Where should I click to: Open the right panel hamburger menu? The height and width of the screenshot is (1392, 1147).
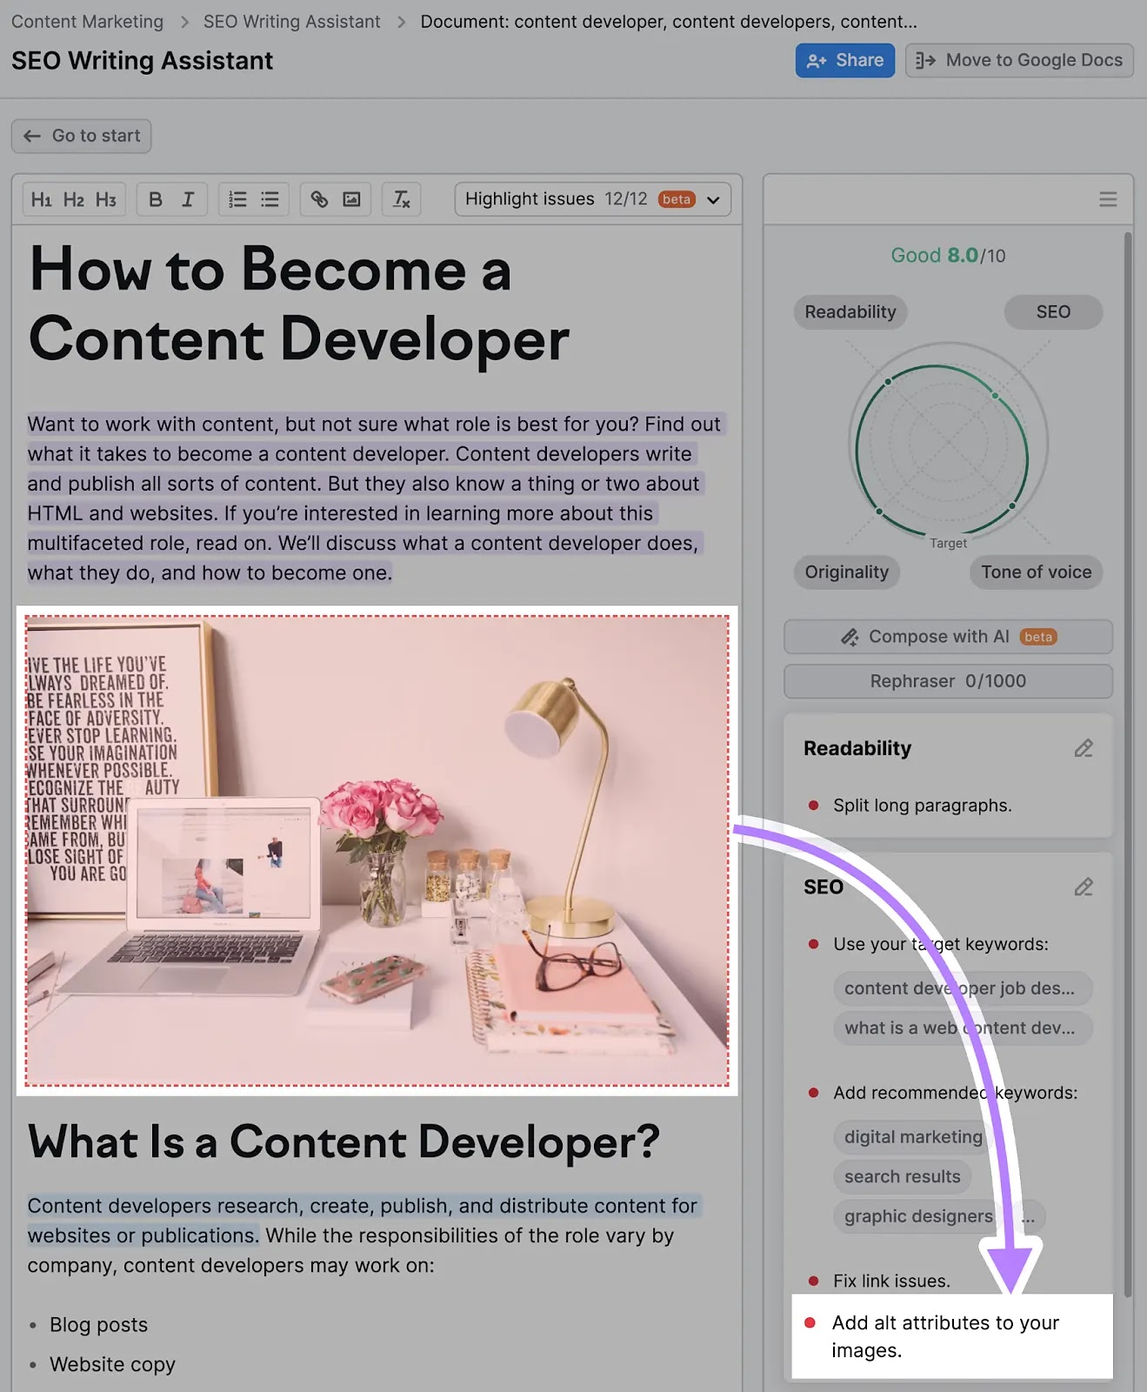pyautogui.click(x=1108, y=200)
